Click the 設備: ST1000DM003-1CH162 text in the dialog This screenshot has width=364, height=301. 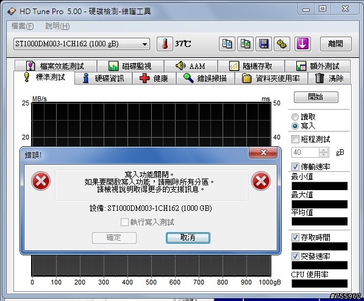pyautogui.click(x=151, y=208)
